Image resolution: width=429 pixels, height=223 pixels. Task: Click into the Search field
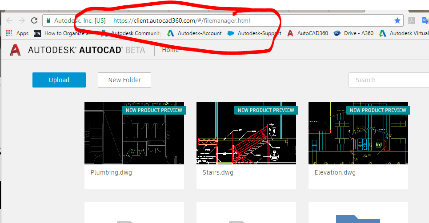(389, 80)
